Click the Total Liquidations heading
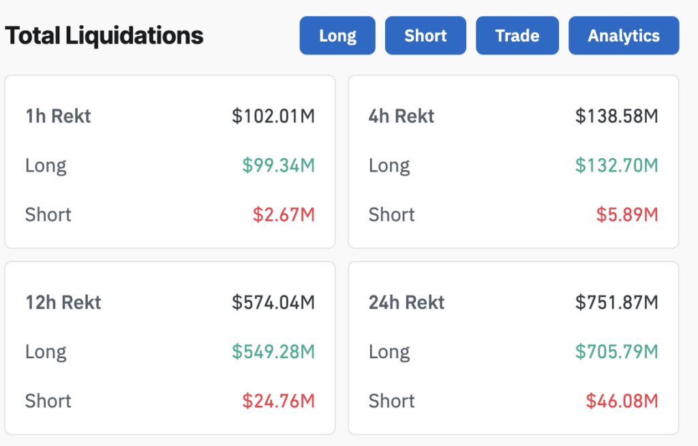This screenshot has width=698, height=446. pos(104,35)
